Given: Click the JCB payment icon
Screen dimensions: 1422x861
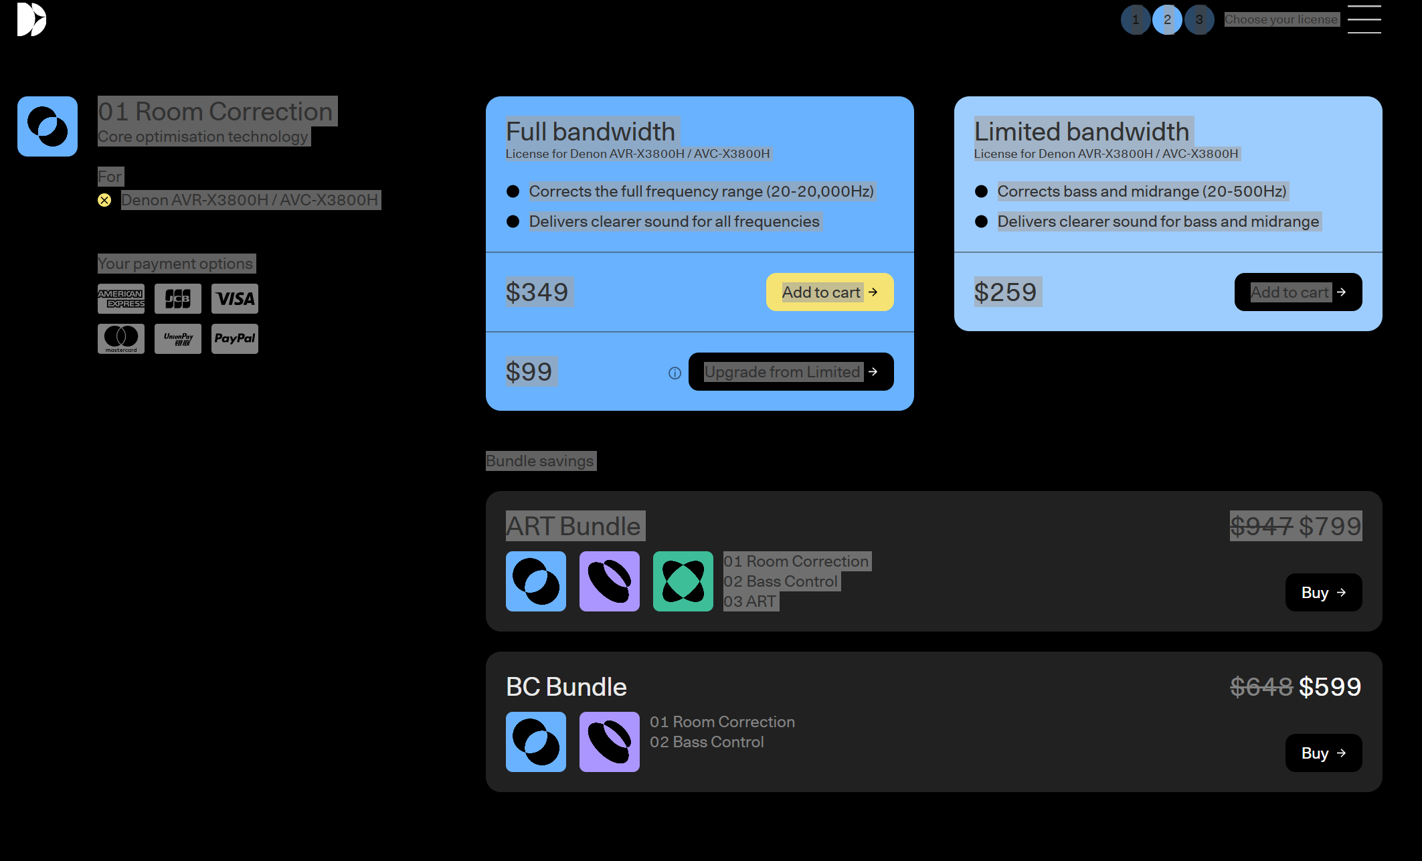Looking at the screenshot, I should (x=178, y=298).
